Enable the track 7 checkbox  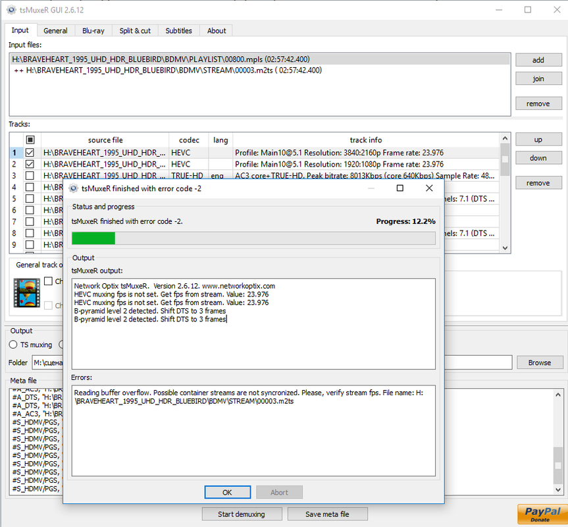[30, 221]
